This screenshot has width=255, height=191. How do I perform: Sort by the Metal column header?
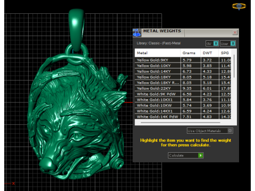click(158, 53)
